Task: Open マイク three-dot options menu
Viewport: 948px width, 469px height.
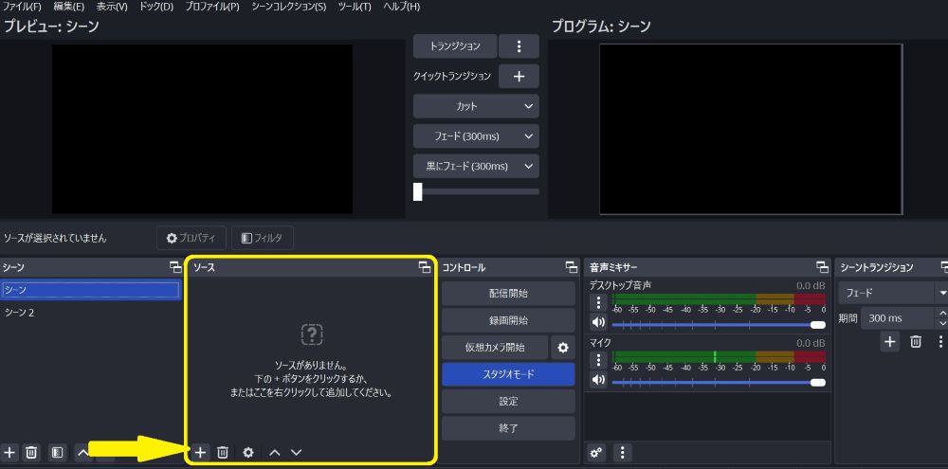Action: pos(598,360)
